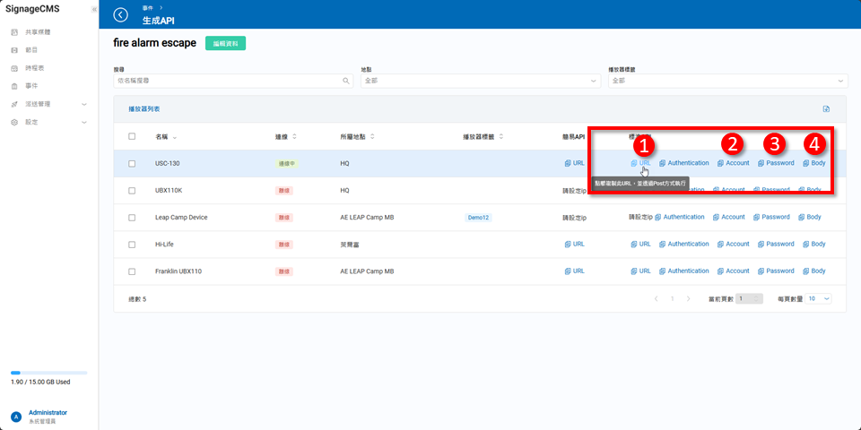Tick the checkbox for Hi-Life
The width and height of the screenshot is (861, 430).
[x=132, y=244]
